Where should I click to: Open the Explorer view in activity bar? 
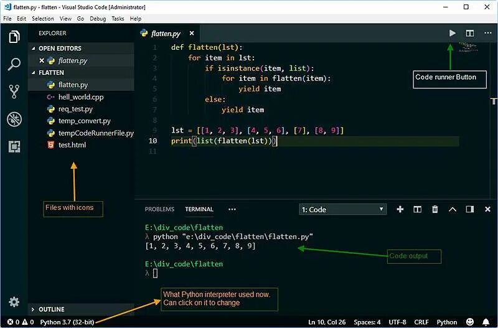point(14,37)
